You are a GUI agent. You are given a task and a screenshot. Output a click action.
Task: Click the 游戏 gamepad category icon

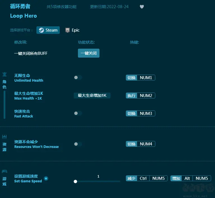click(4, 171)
